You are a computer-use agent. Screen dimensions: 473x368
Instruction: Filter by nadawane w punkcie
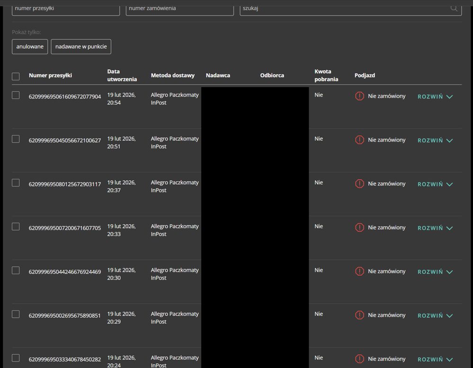(x=81, y=47)
